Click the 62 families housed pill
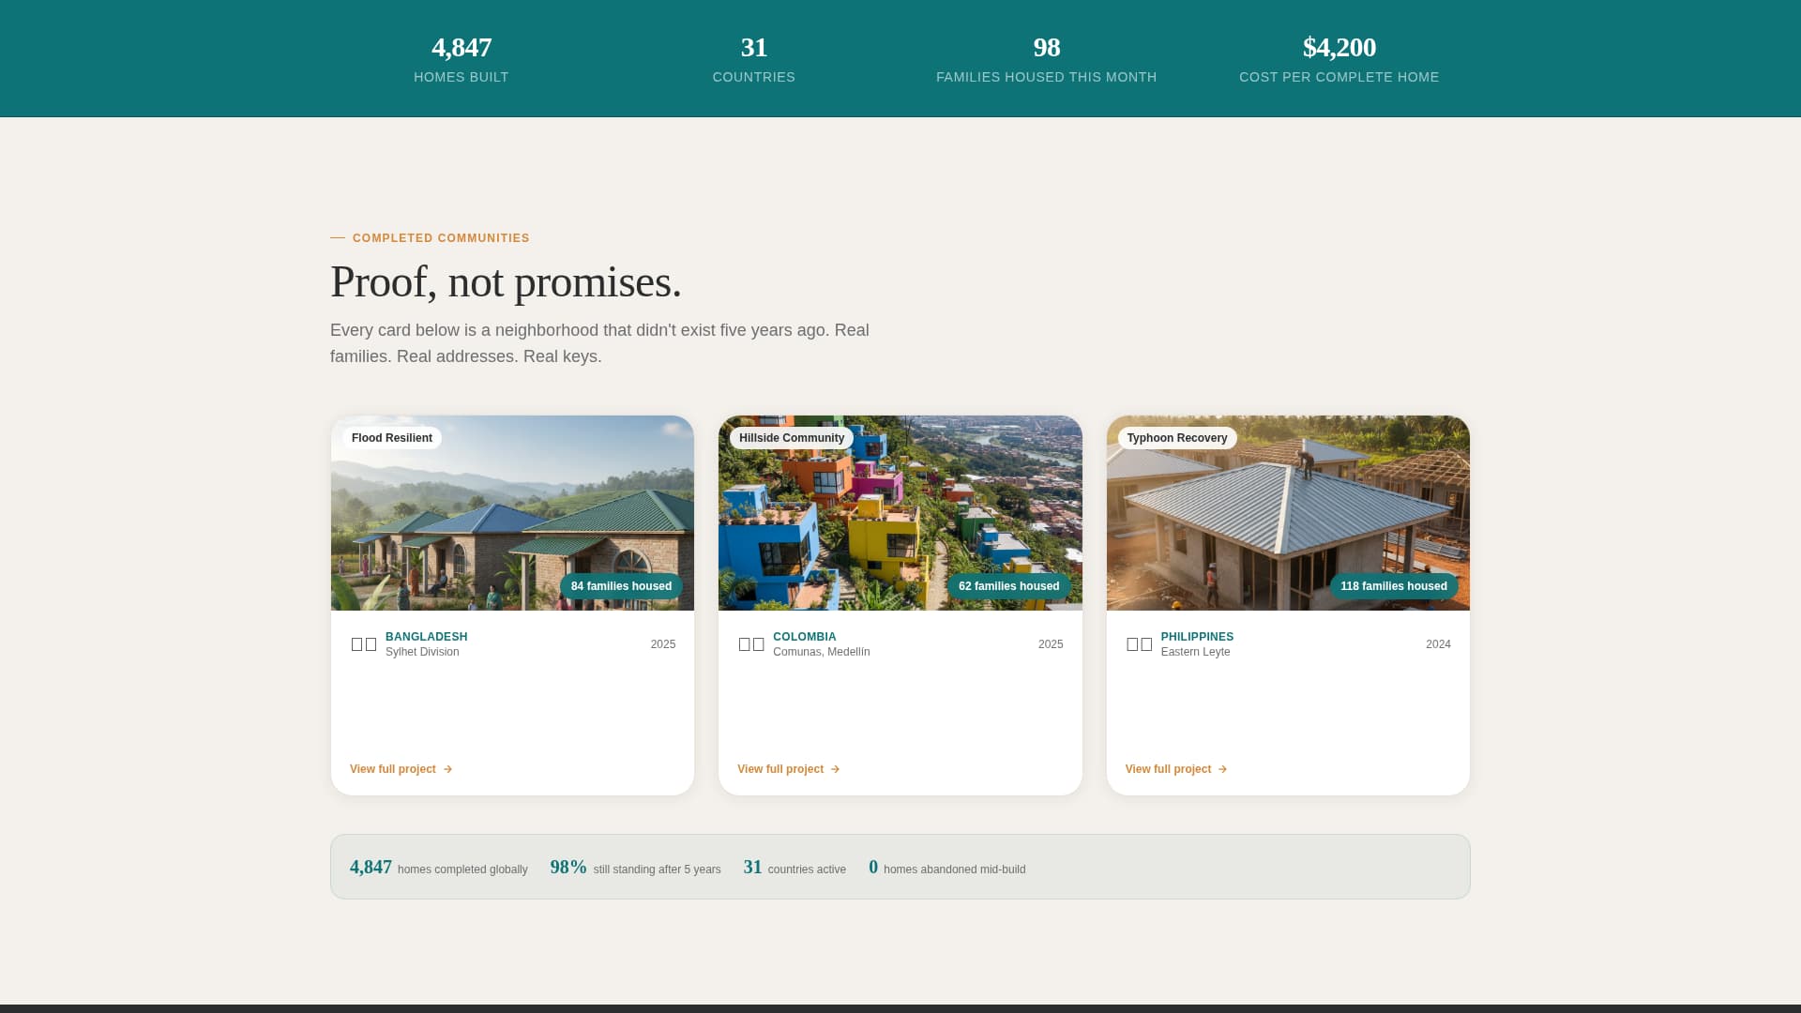 (x=1008, y=585)
